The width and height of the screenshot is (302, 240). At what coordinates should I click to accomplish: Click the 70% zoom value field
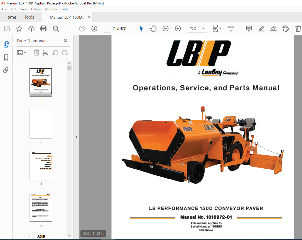[193, 29]
